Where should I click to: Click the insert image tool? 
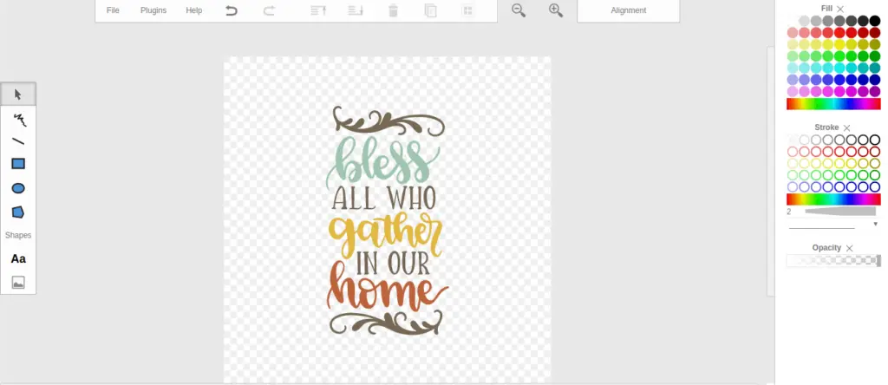pos(18,282)
